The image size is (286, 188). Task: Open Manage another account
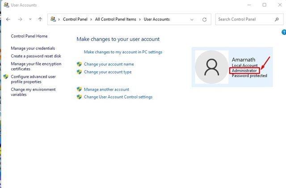[x=106, y=90]
